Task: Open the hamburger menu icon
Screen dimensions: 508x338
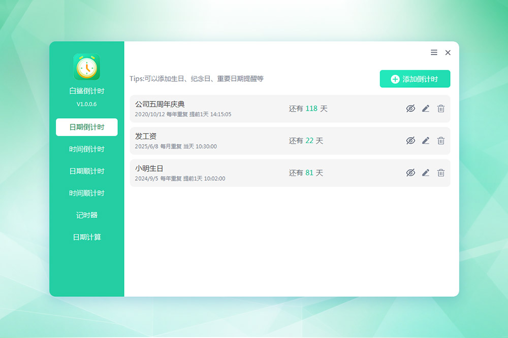Action: (x=434, y=53)
